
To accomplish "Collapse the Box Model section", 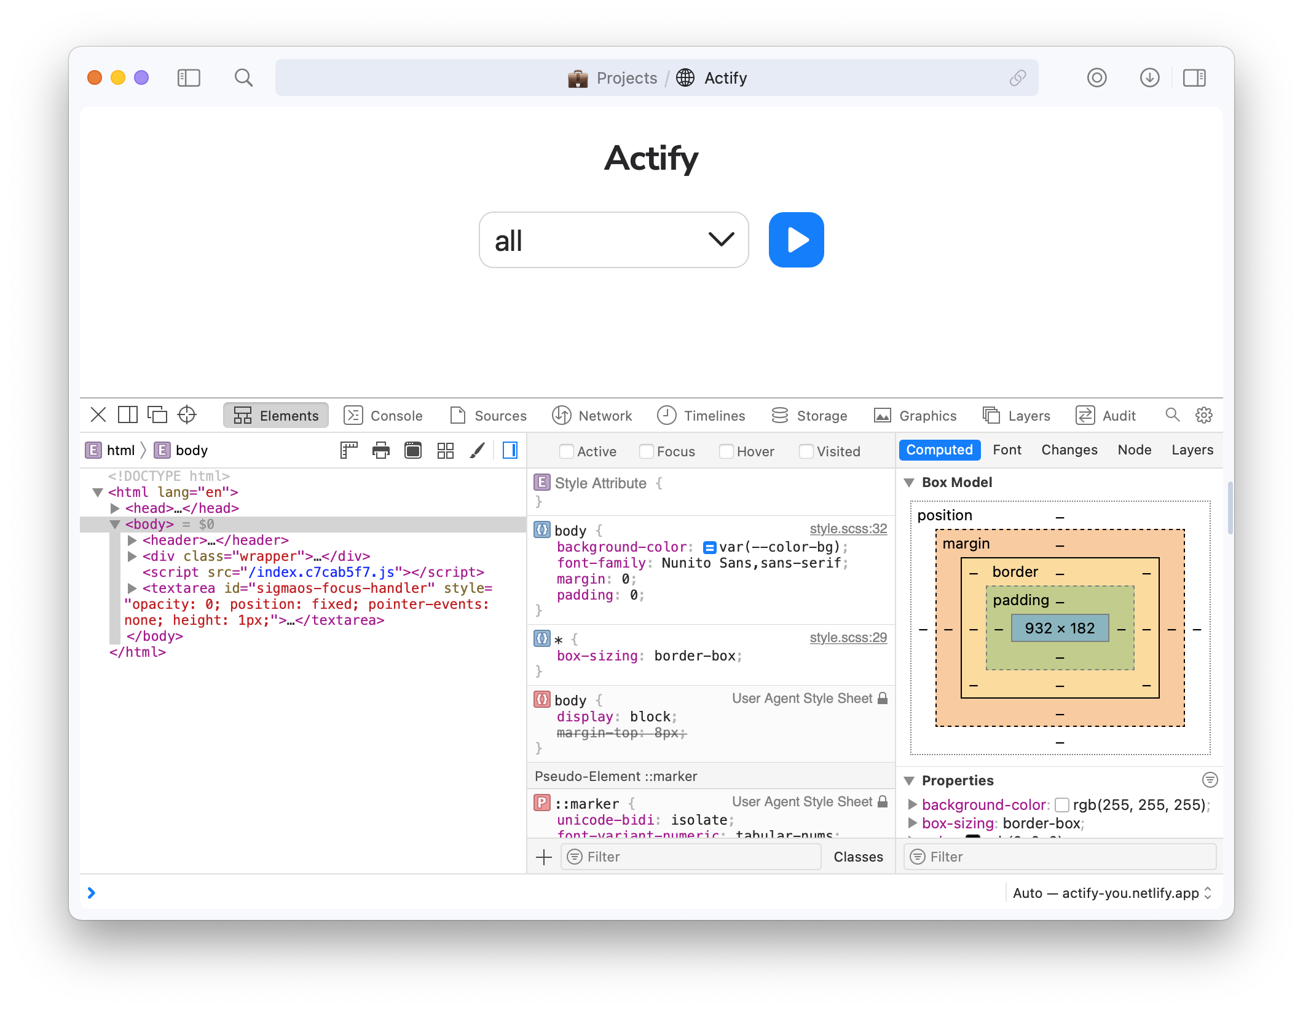I will click(909, 483).
